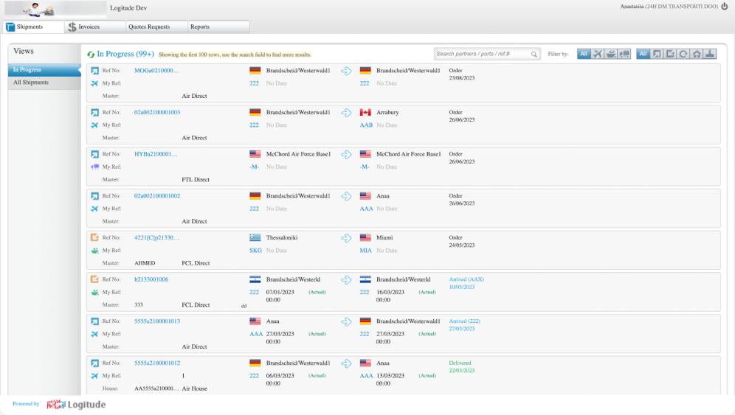The width and height of the screenshot is (735, 415).
Task: Click McChord Air Force Base1 origin text
Action: point(299,154)
